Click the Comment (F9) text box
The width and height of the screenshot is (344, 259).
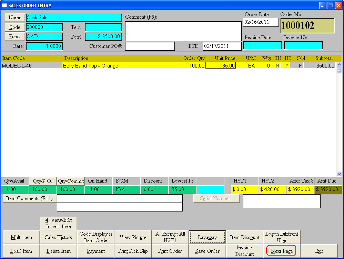[183, 31]
